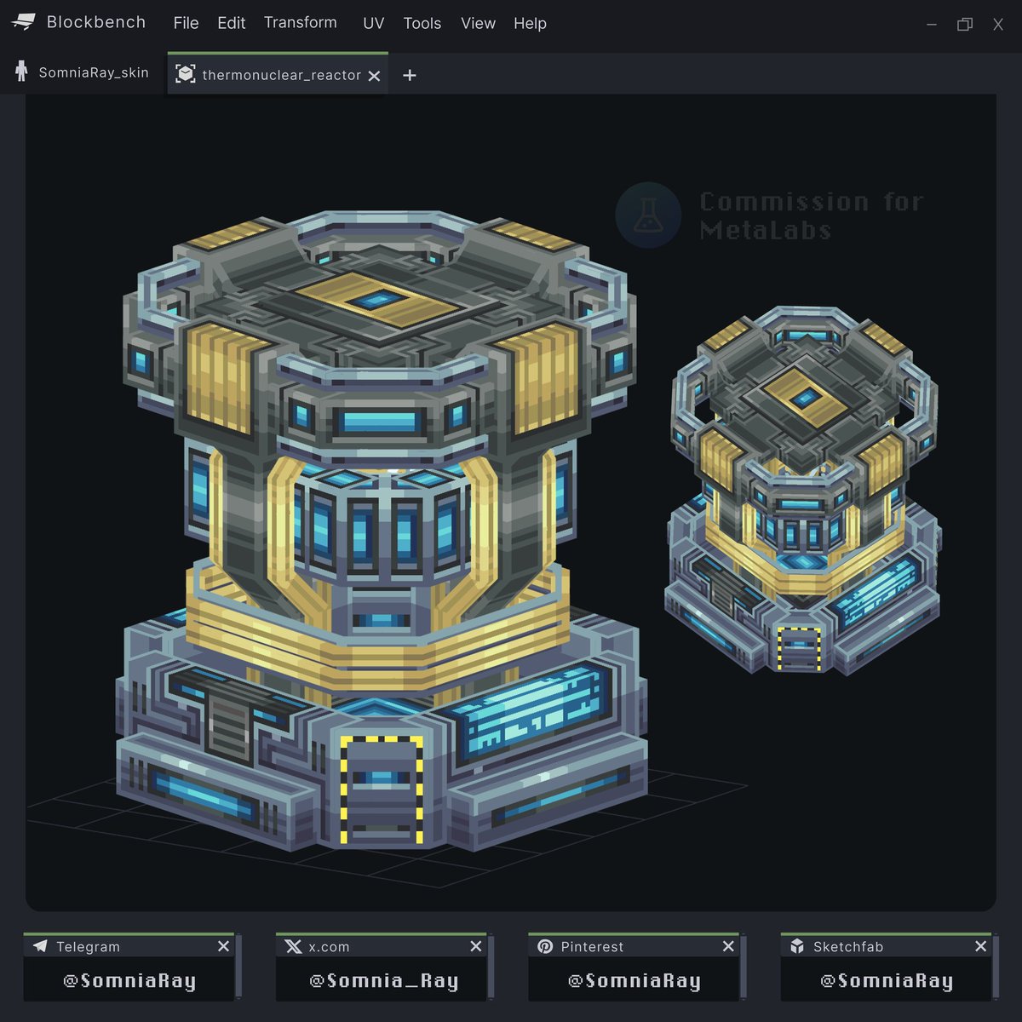Click the x.com X logo icon
Image resolution: width=1022 pixels, height=1022 pixels.
[293, 946]
